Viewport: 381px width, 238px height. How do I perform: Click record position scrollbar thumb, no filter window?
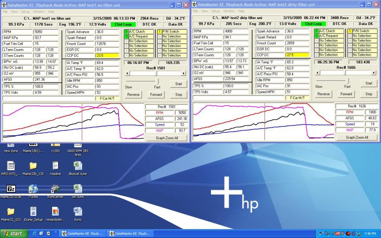pos(156,73)
